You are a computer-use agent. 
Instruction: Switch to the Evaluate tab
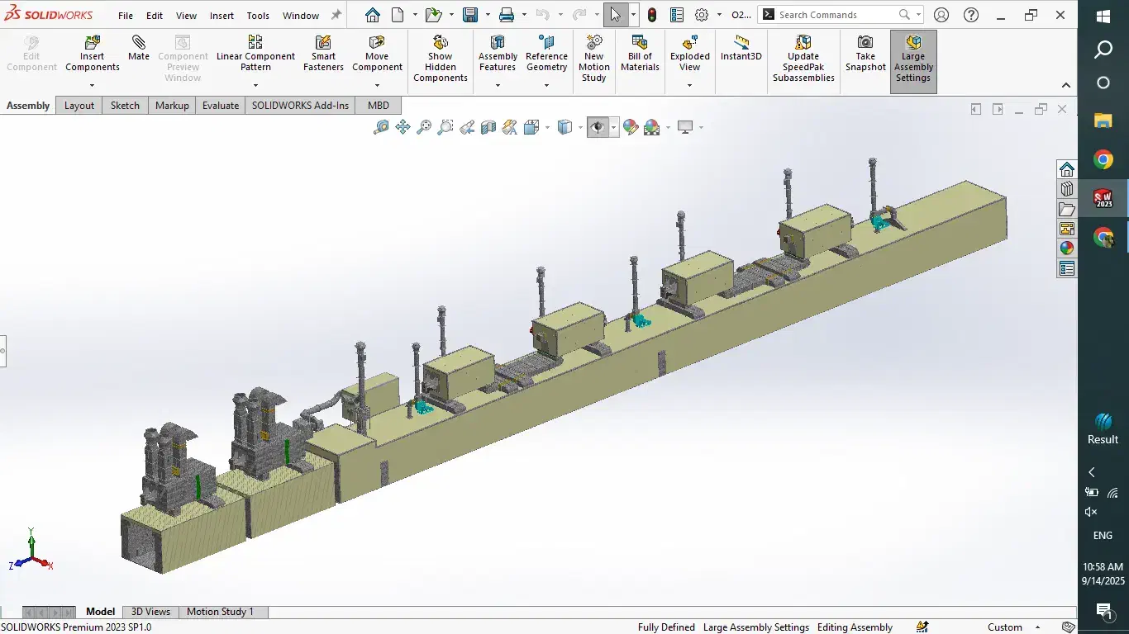(x=221, y=105)
